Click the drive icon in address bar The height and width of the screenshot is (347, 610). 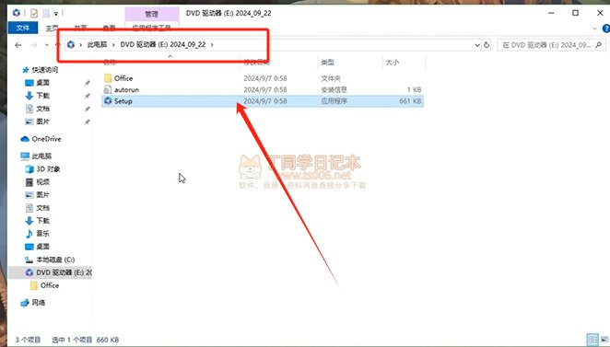[71, 45]
